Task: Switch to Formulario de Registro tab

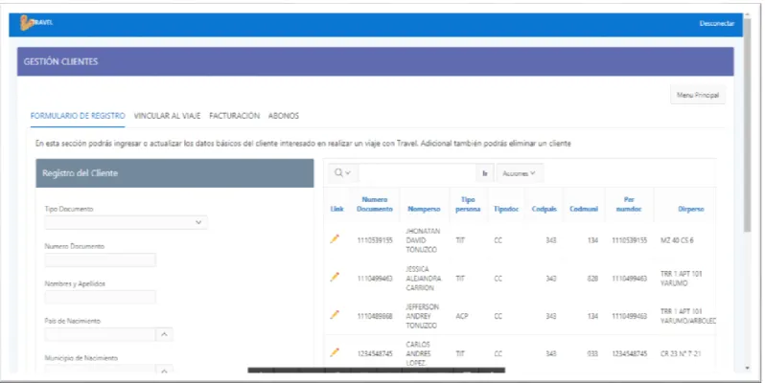Action: [x=78, y=116]
